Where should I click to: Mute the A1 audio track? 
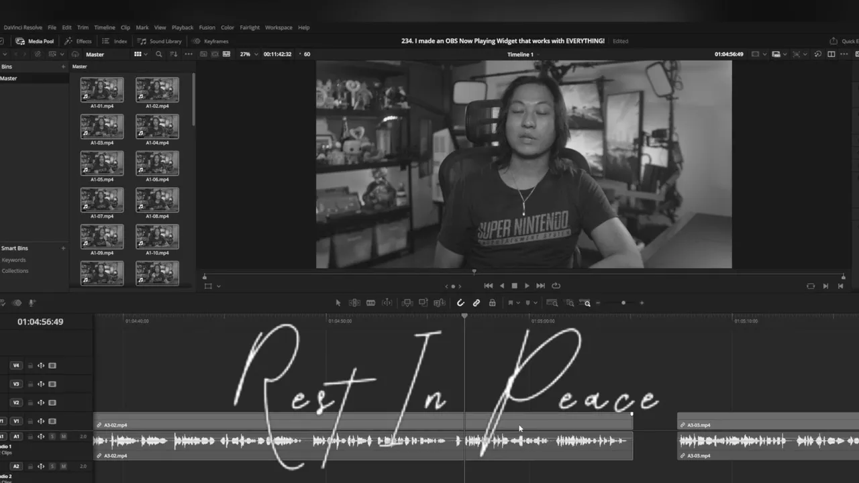coord(64,437)
